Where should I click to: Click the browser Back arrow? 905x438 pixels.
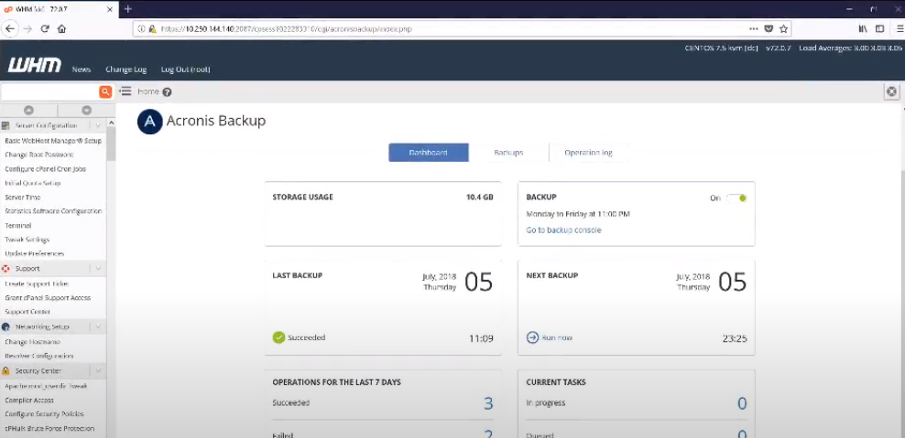(10, 29)
